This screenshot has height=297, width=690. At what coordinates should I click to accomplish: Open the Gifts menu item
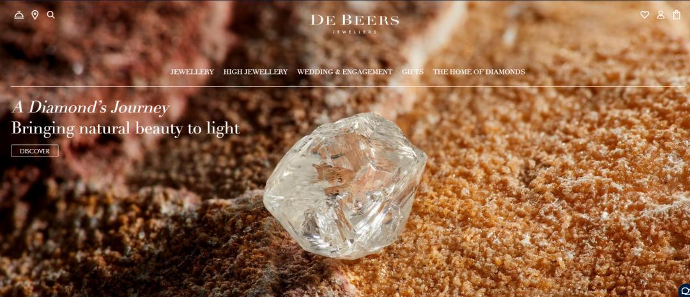pyautogui.click(x=413, y=72)
